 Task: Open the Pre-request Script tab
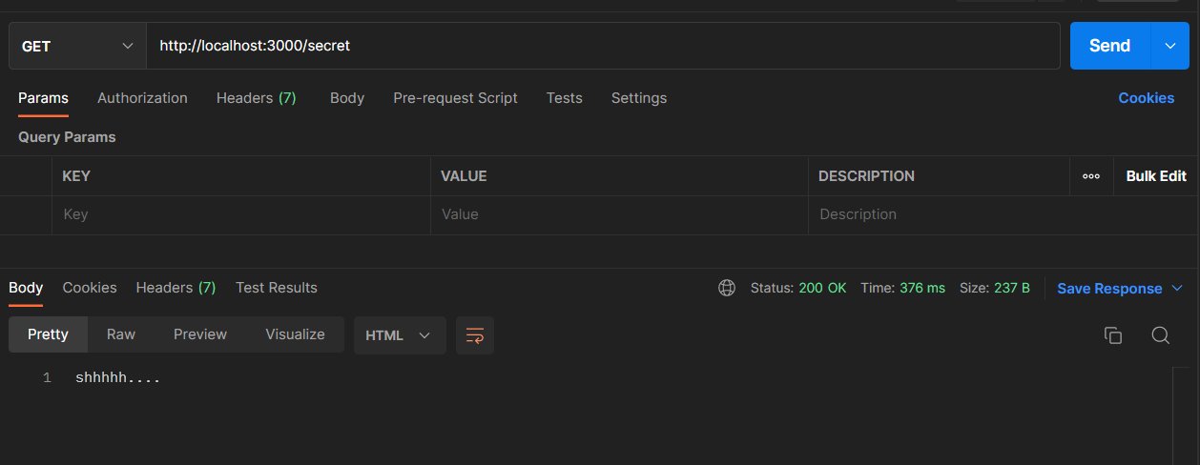pos(455,98)
